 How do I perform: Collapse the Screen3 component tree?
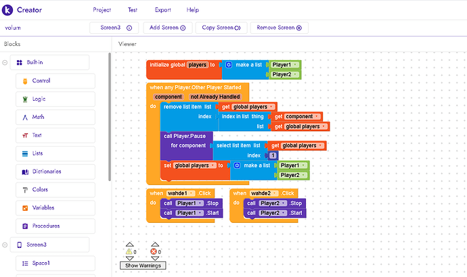pyautogui.click(x=5, y=245)
